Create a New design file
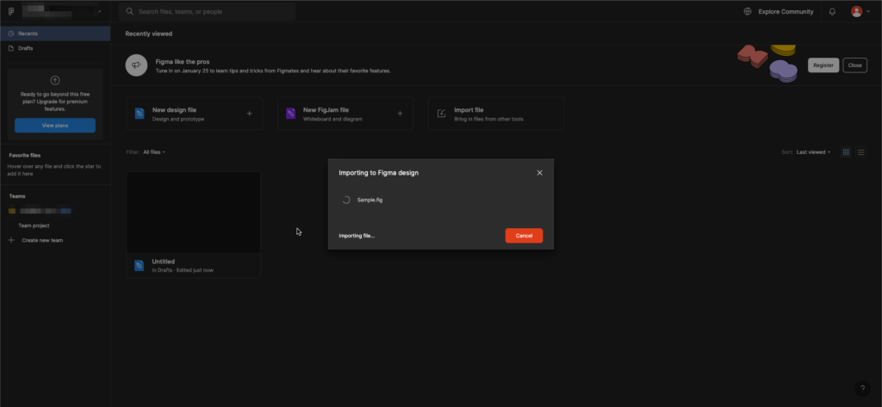This screenshot has width=882, height=407. point(194,114)
